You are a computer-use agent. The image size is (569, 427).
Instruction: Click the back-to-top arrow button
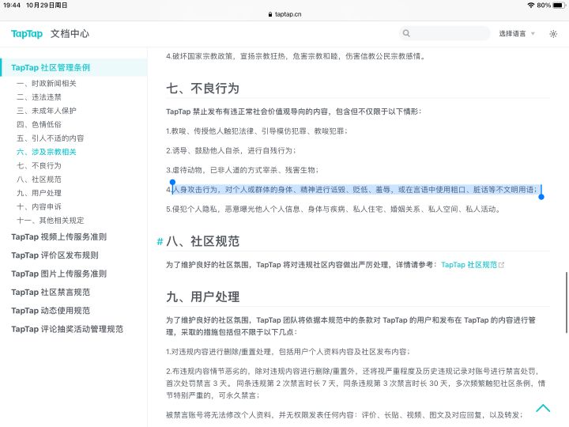(x=543, y=408)
